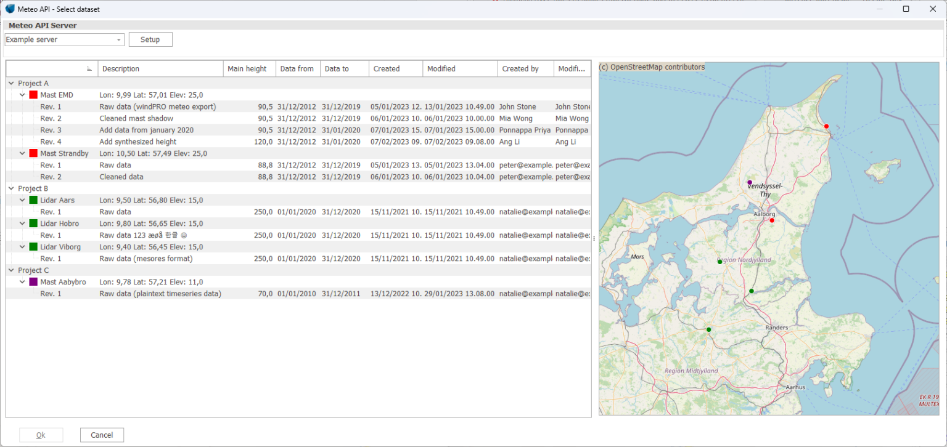The height and width of the screenshot is (447, 947).
Task: Click the southernmost green map marker
Action: pyautogui.click(x=708, y=329)
